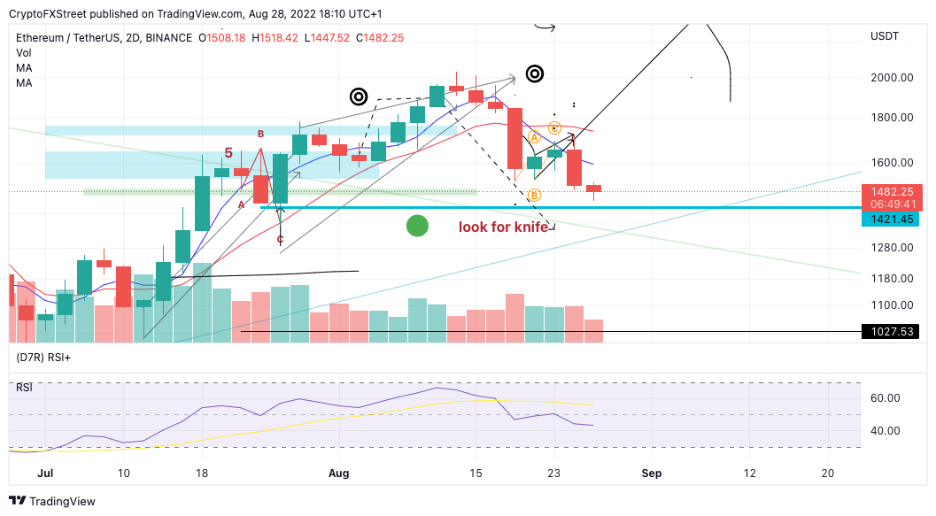
Task: Select the red number 5 wave label
Action: [x=228, y=153]
